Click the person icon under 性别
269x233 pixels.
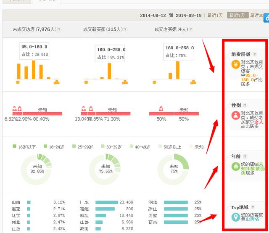[x=235, y=116]
